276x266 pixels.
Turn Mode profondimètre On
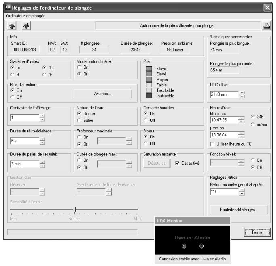point(79,67)
